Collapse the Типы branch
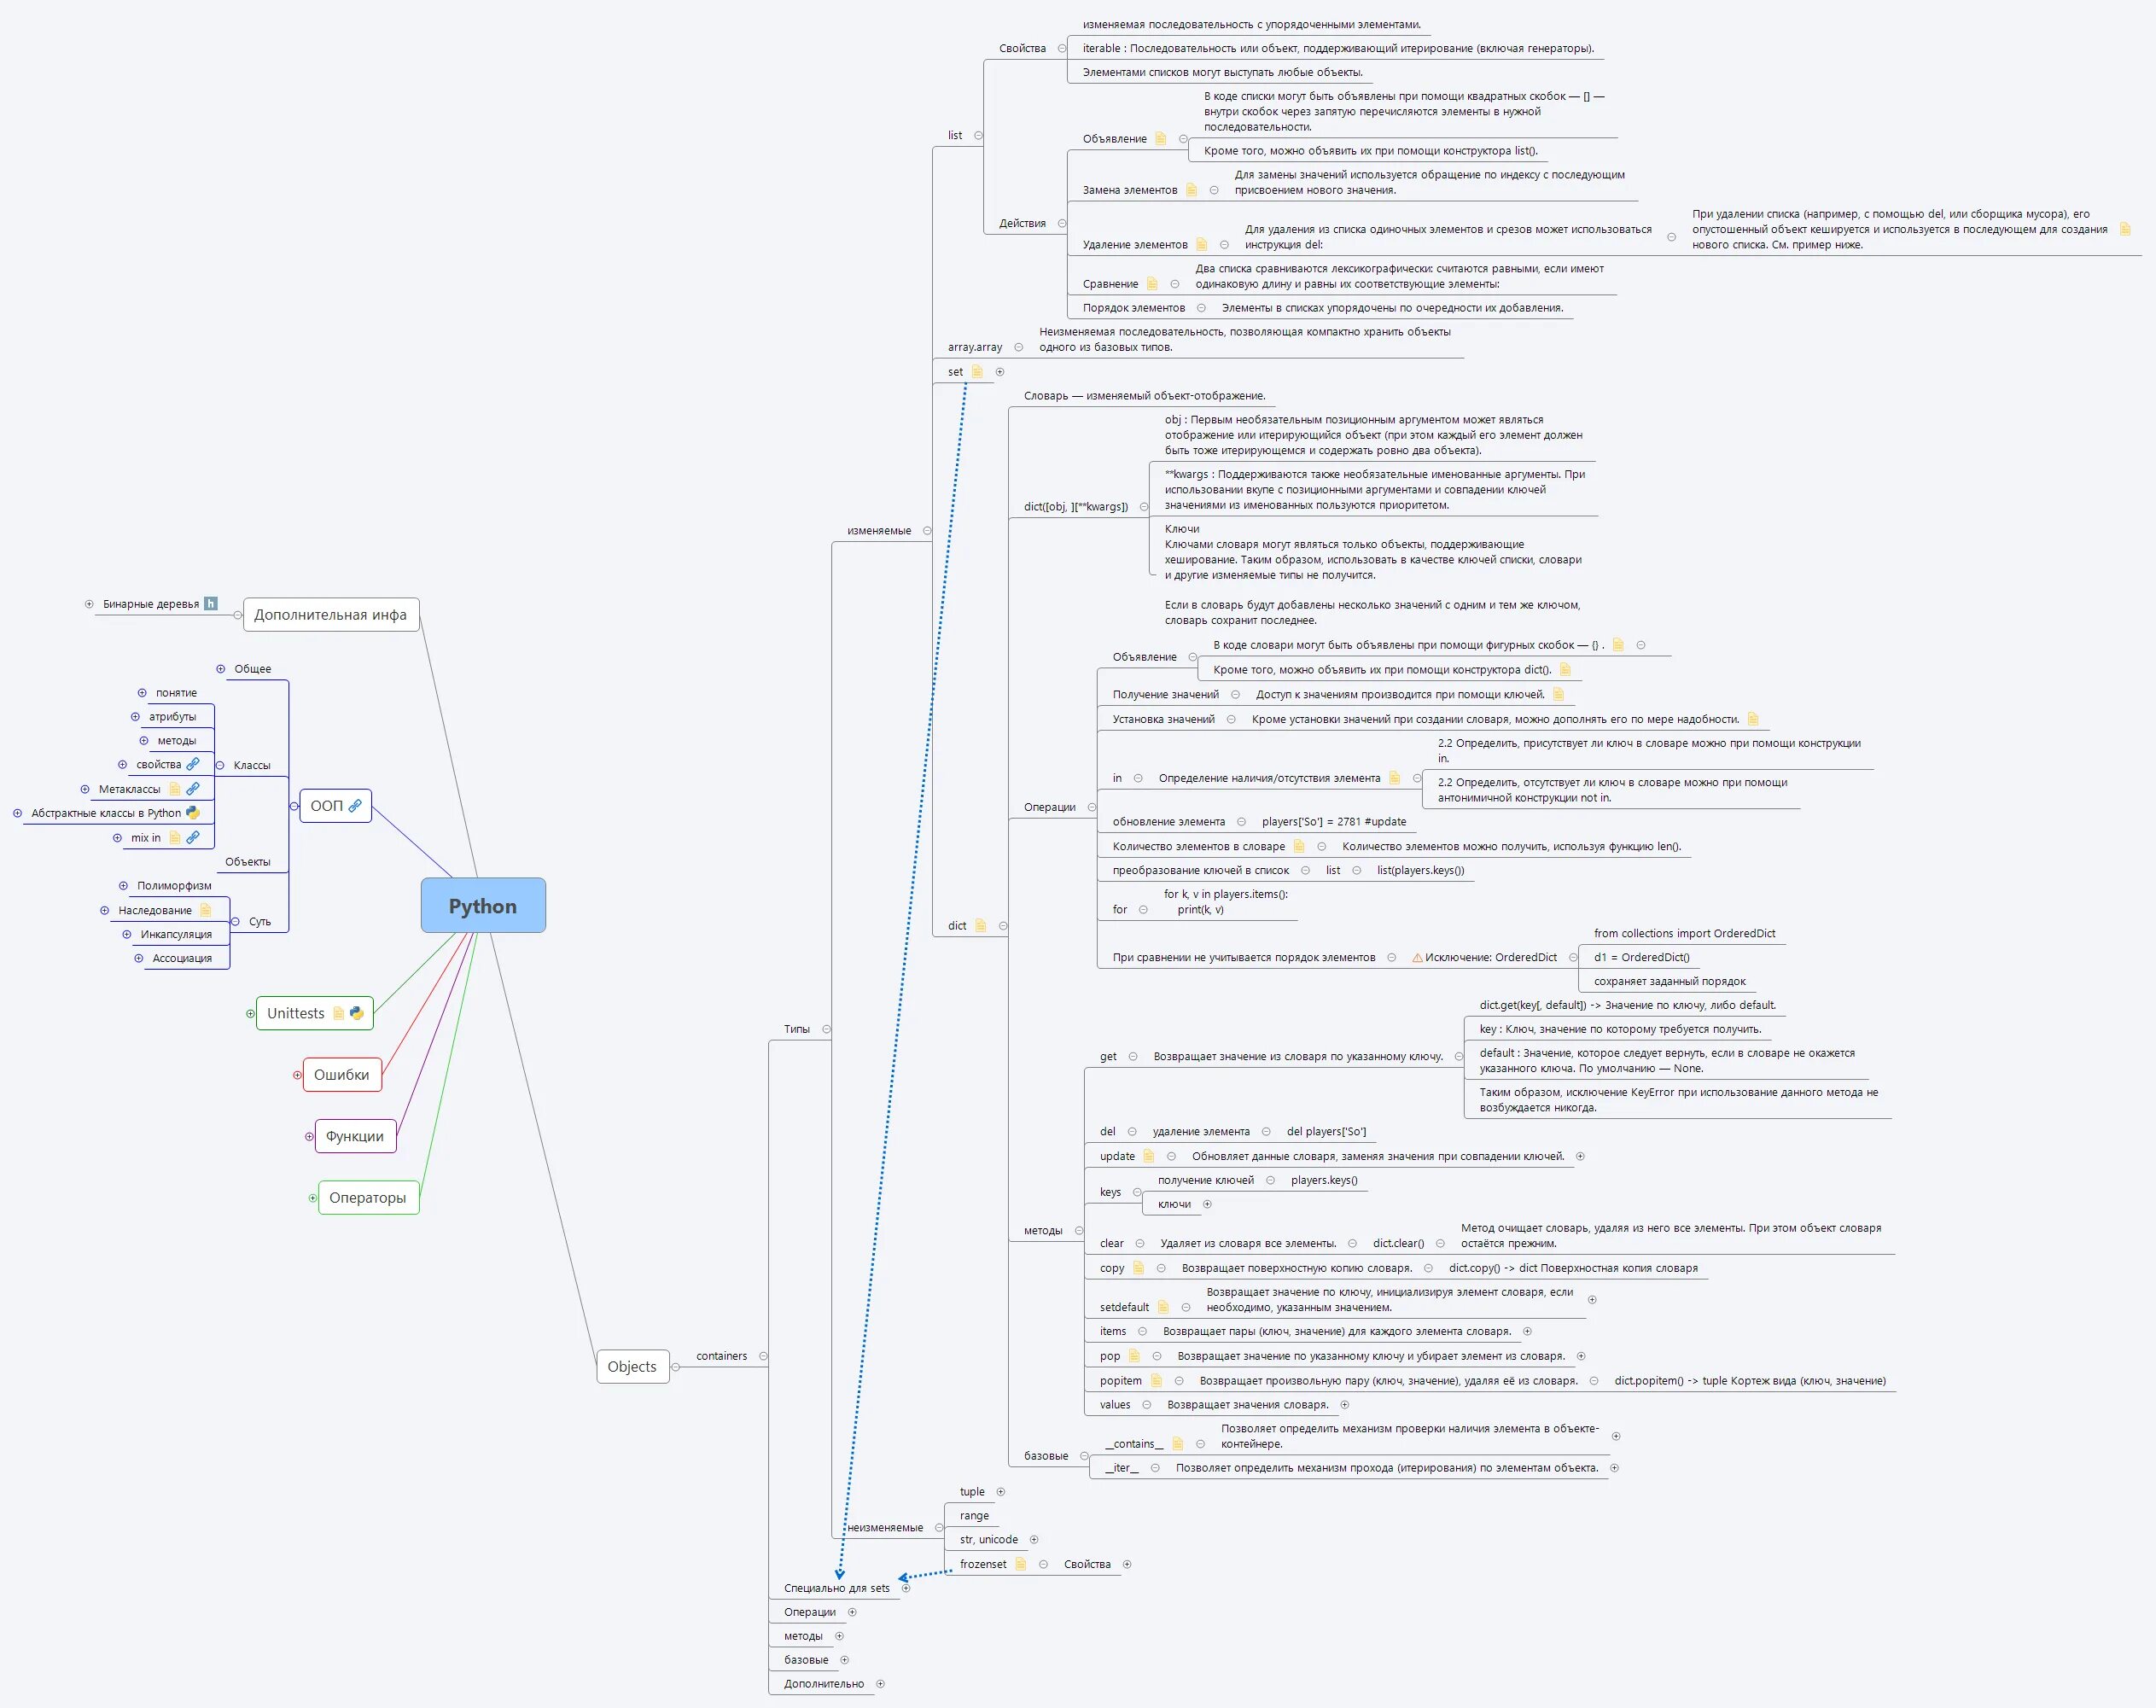The width and height of the screenshot is (2156, 1708). pyautogui.click(x=826, y=1029)
